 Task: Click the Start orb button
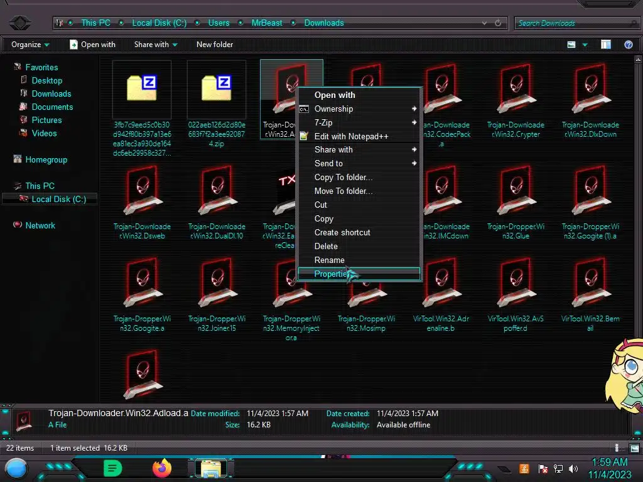[16, 469]
